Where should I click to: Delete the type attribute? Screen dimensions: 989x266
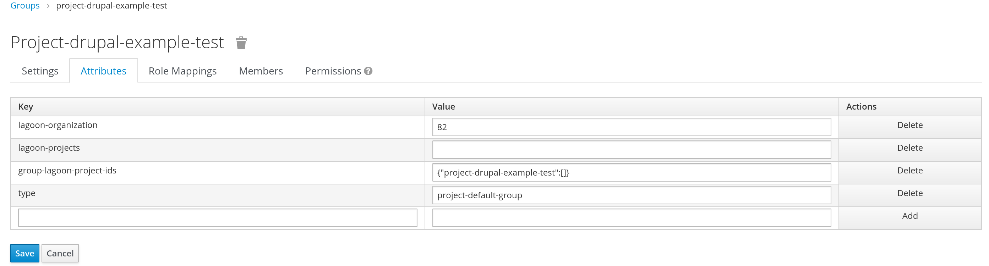[909, 193]
